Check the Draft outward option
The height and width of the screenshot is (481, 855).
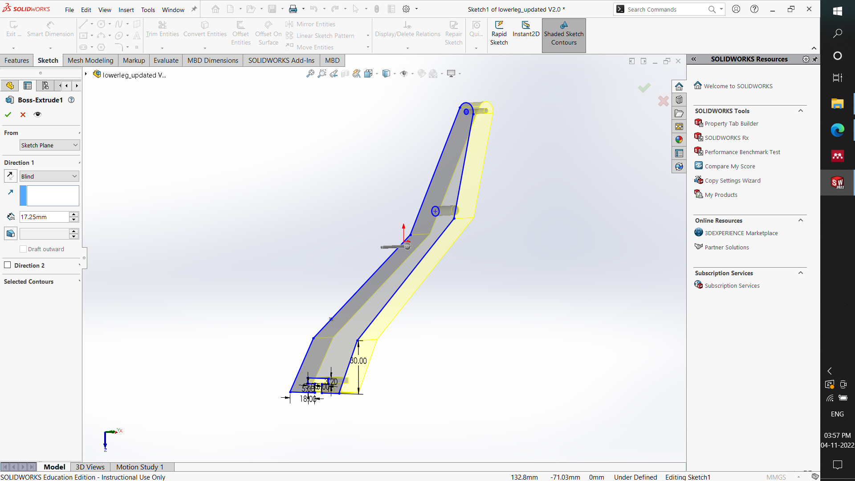[23, 249]
